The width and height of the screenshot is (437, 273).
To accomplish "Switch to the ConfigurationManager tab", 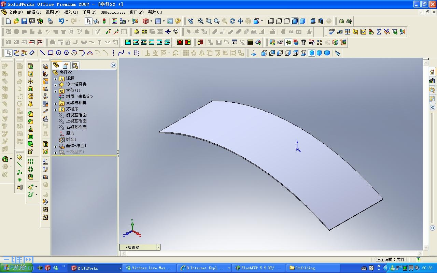I will 75,65.
